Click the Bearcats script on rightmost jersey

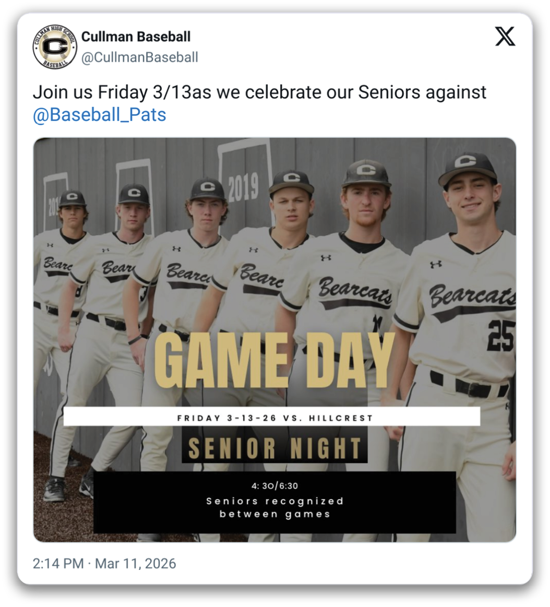click(x=472, y=296)
